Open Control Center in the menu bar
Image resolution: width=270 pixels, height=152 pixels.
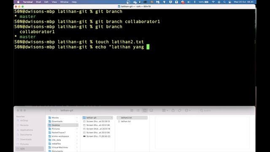pos(229,2)
